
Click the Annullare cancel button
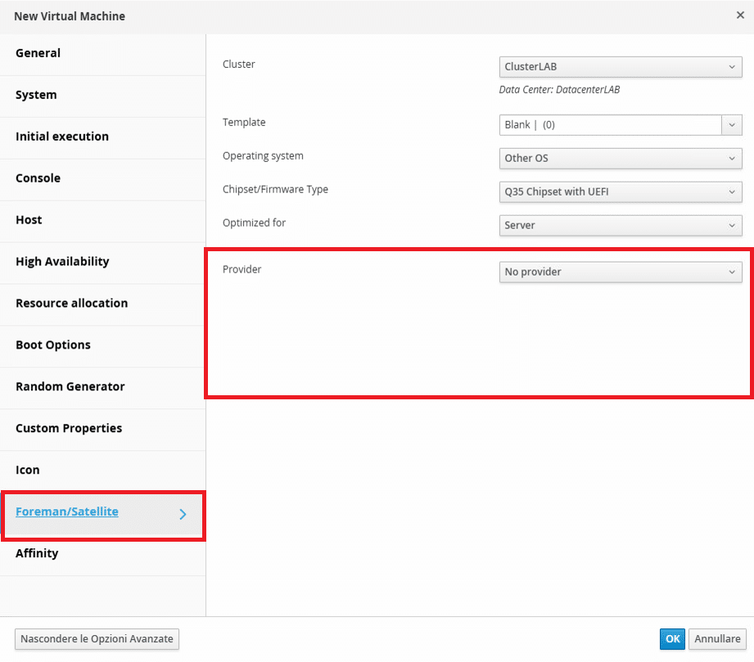tap(717, 639)
